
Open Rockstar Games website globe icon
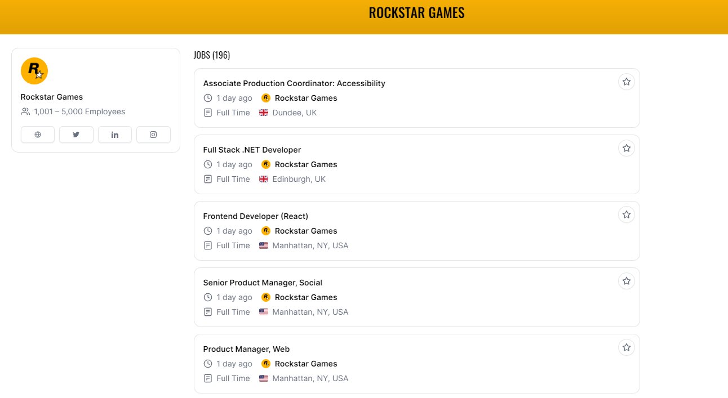point(38,135)
